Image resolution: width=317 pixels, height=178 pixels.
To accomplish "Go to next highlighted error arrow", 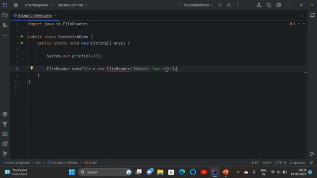I will click(304, 24).
